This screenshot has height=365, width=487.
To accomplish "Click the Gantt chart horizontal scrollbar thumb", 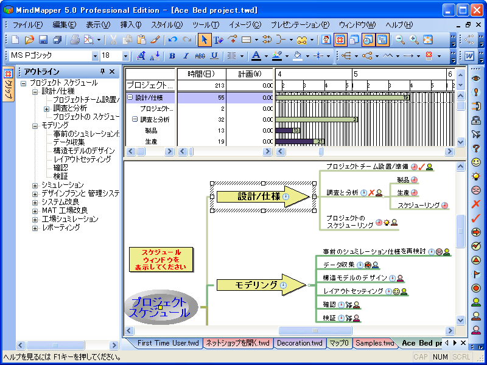I will pyautogui.click(x=321, y=151).
